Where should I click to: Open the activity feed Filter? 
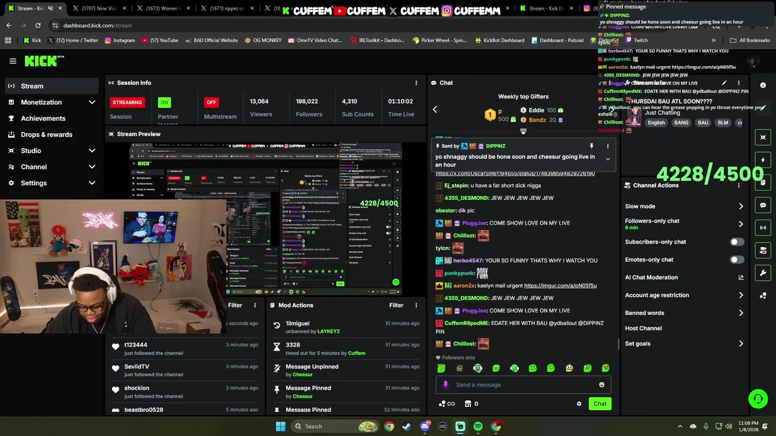pos(235,305)
